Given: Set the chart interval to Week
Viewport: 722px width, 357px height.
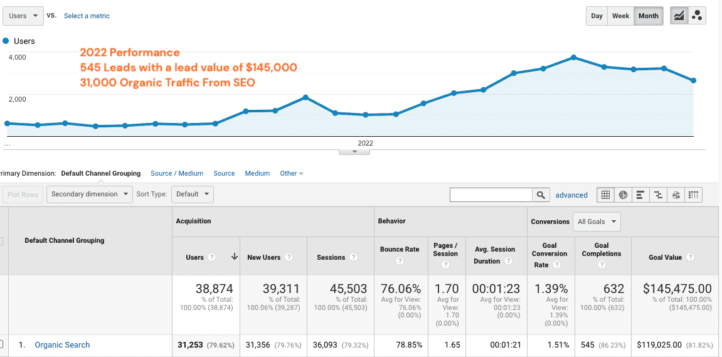Looking at the screenshot, I should [x=620, y=16].
